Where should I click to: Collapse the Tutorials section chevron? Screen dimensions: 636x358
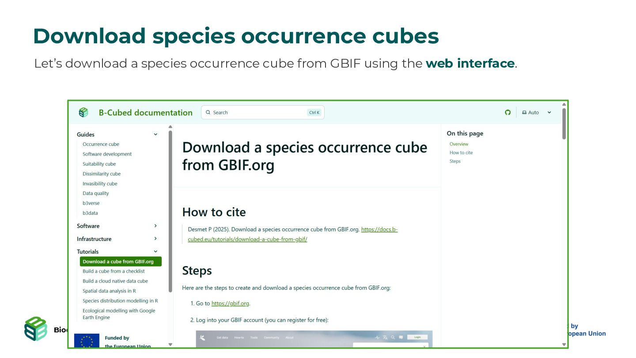(155, 251)
